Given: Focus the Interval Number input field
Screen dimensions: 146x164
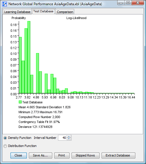Looking at the screenshot, I should click(63, 138).
